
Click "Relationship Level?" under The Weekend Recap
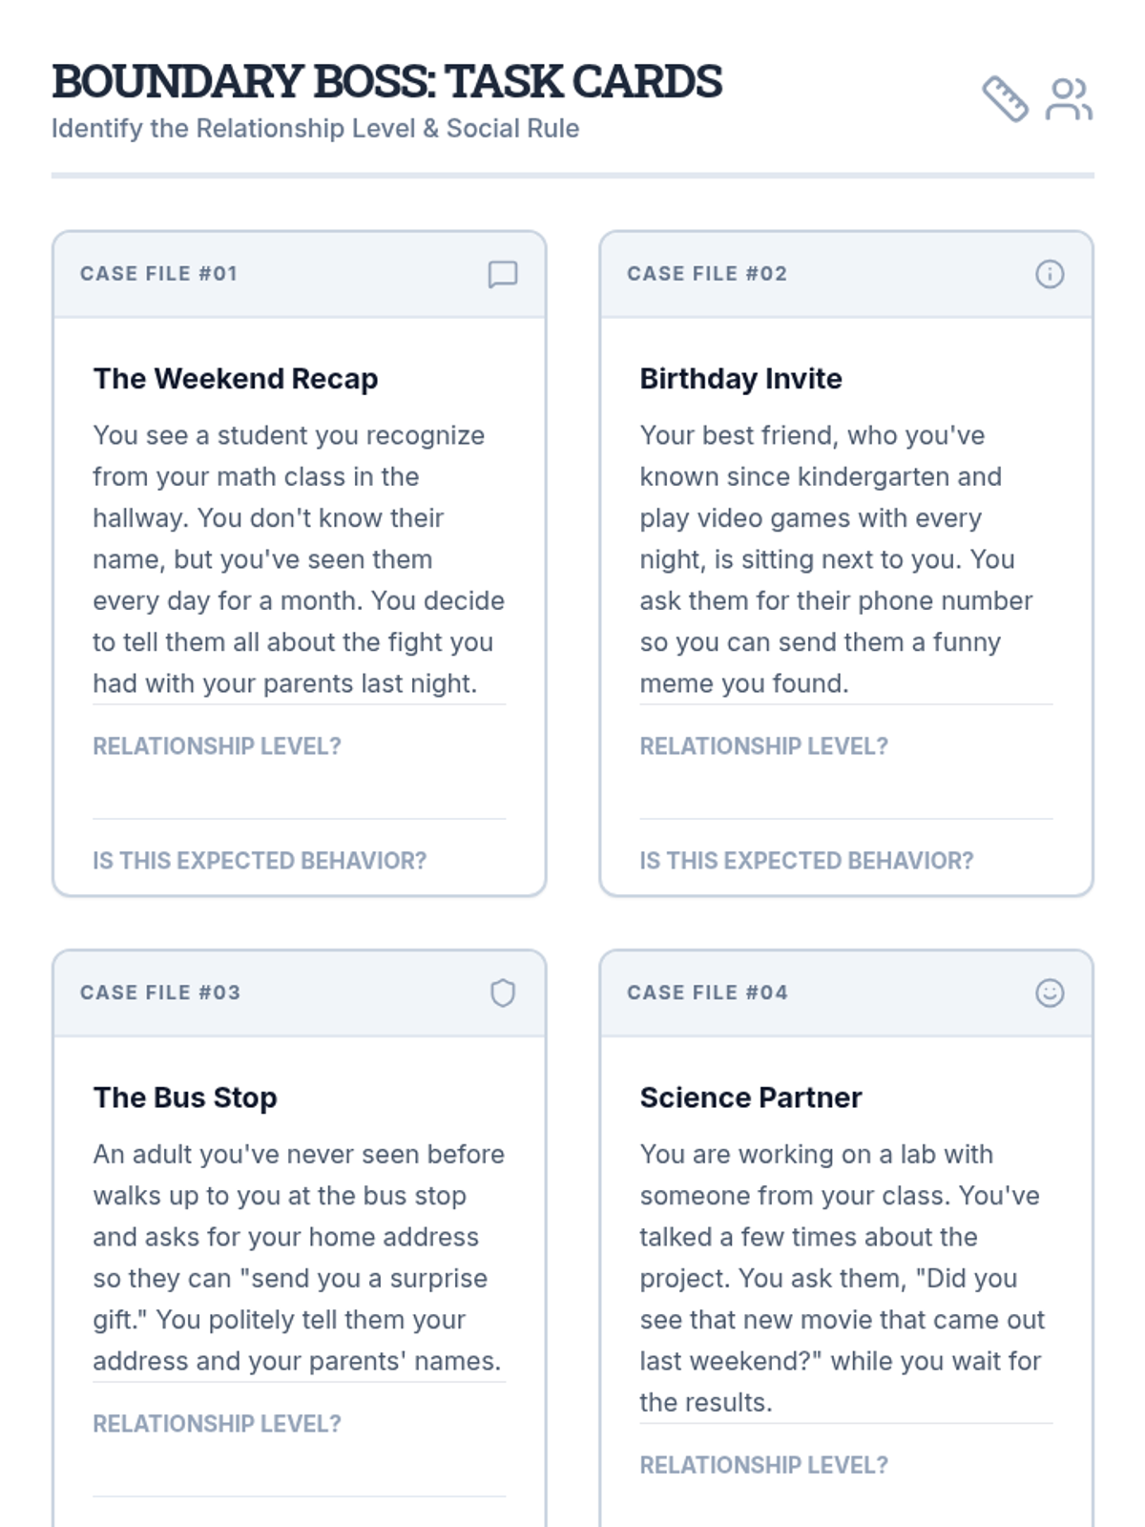pos(217,746)
